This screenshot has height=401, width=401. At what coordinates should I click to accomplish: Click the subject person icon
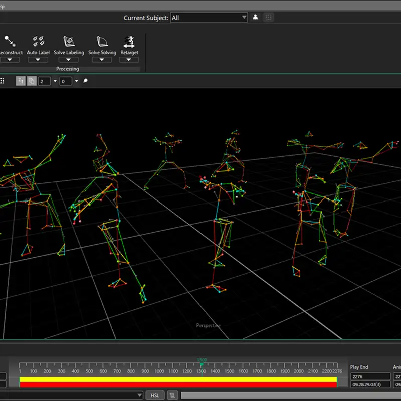point(255,17)
